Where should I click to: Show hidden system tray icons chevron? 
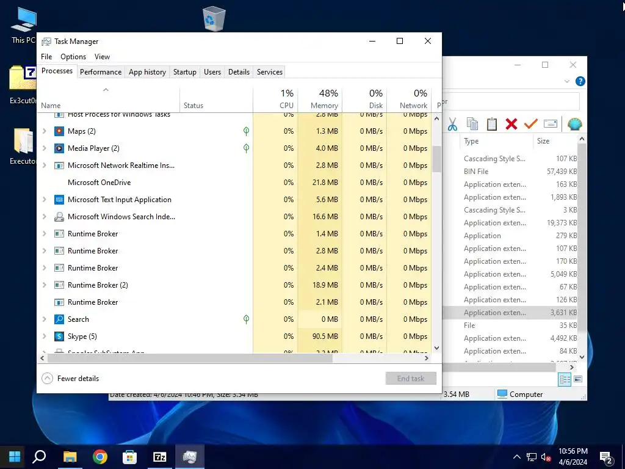click(x=516, y=457)
